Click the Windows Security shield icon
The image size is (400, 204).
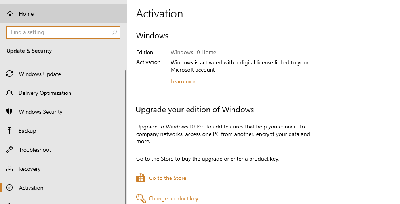point(10,111)
